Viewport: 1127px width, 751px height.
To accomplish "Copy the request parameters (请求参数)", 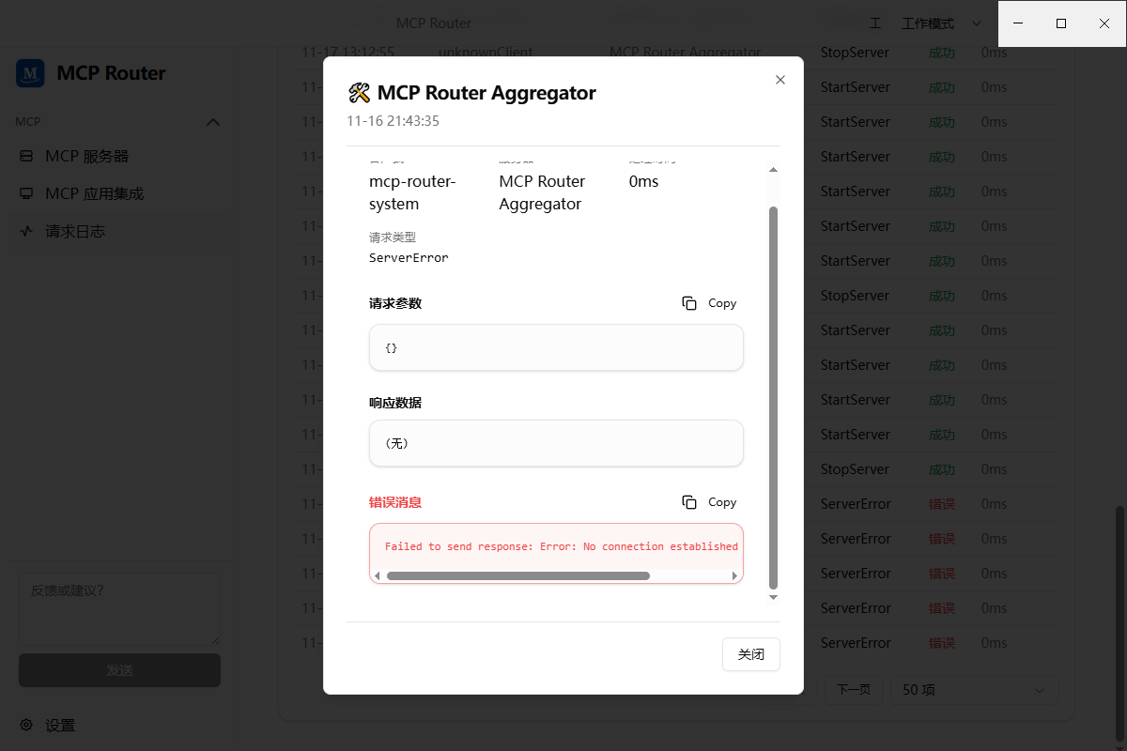I will 709,303.
